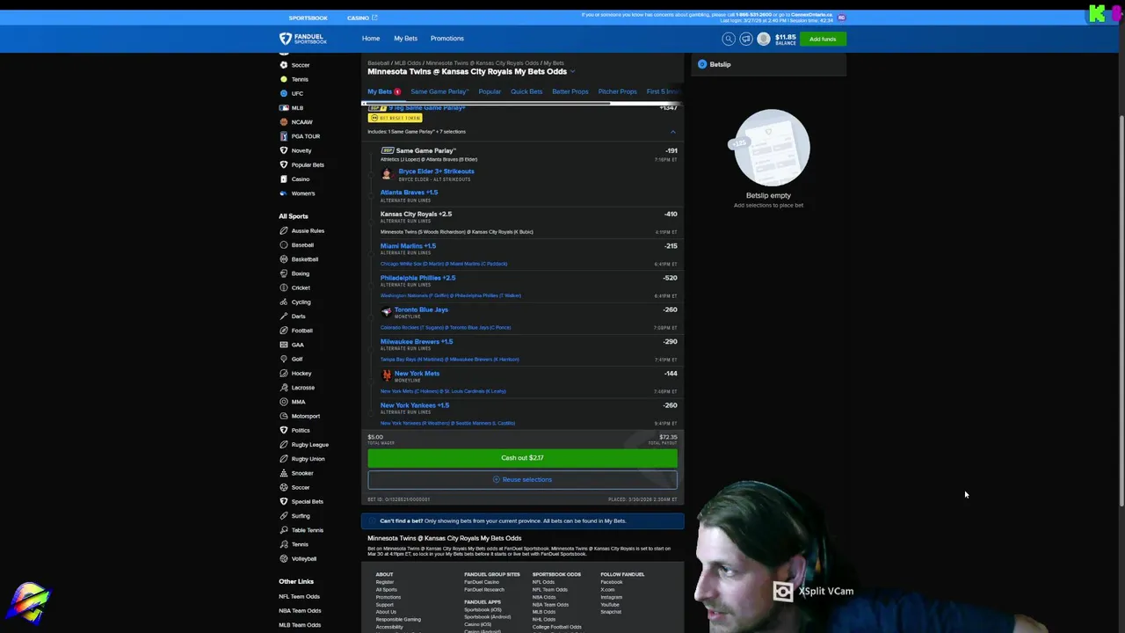This screenshot has width=1125, height=633.
Task: Select the Snooker icon
Action: (x=283, y=473)
